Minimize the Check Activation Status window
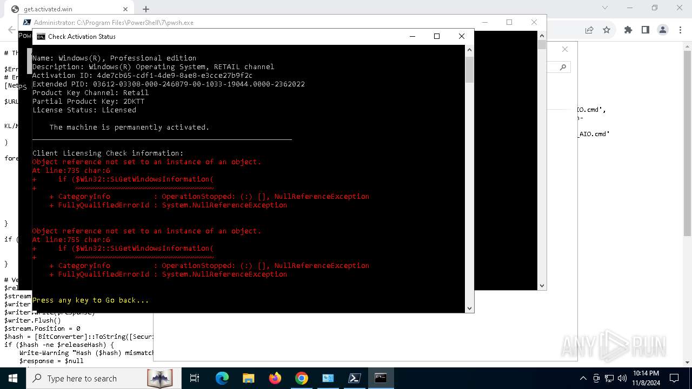The width and height of the screenshot is (692, 389). click(x=412, y=36)
